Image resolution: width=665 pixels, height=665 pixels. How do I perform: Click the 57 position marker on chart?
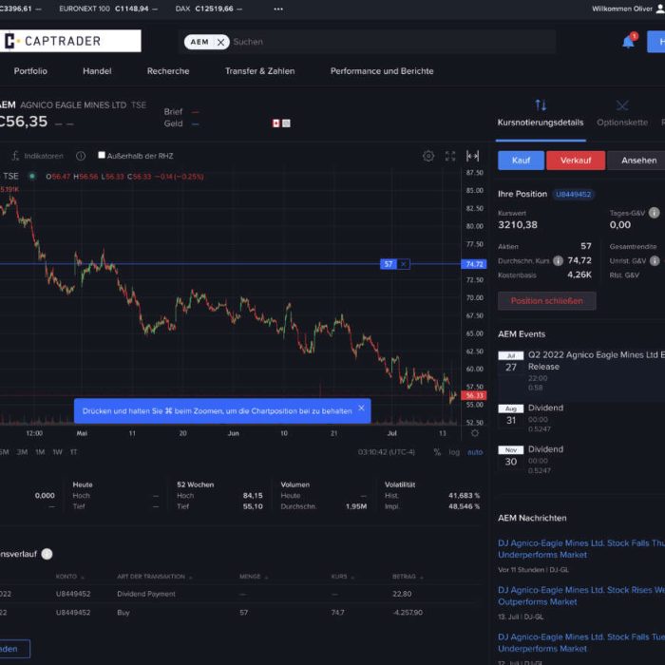pyautogui.click(x=388, y=264)
